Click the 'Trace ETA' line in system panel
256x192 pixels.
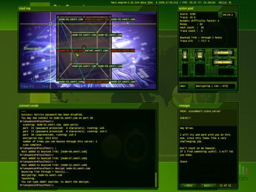tap(195, 41)
